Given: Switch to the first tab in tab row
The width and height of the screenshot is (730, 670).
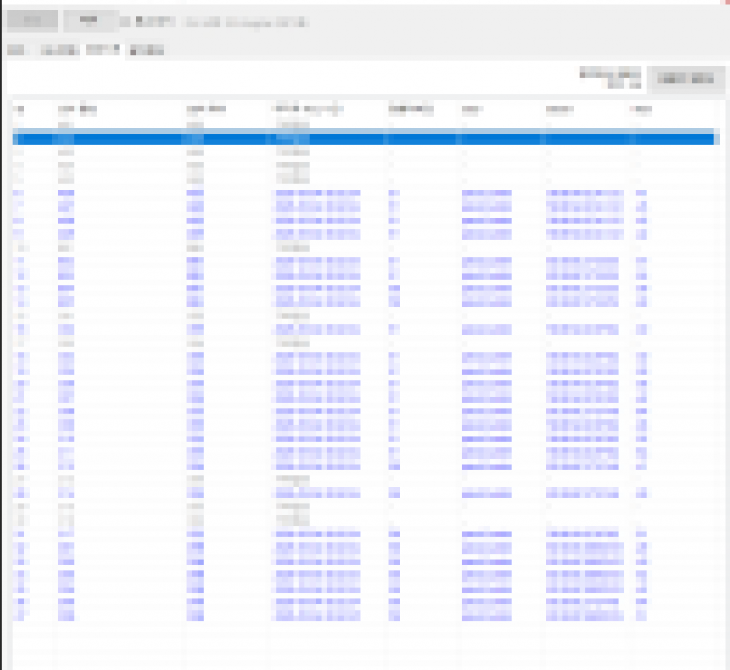Looking at the screenshot, I should pyautogui.click(x=17, y=50).
